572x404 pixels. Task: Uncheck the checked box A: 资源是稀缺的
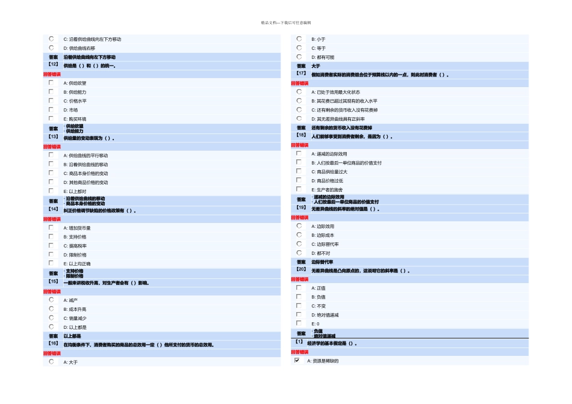point(297,360)
